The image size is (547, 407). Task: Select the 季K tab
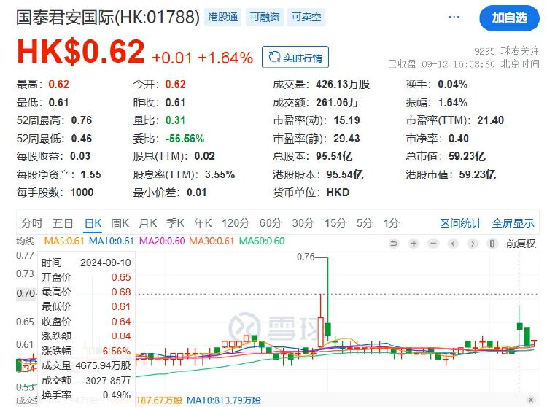175,223
